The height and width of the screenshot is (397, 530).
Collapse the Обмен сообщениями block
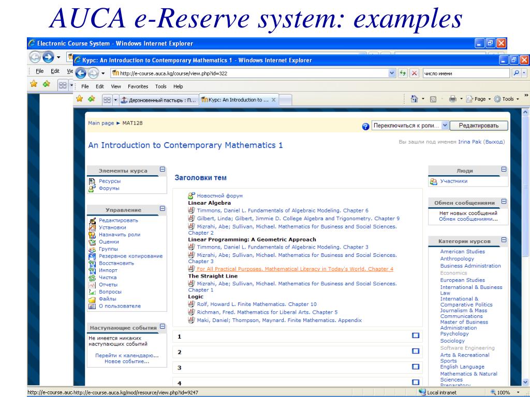coord(504,202)
